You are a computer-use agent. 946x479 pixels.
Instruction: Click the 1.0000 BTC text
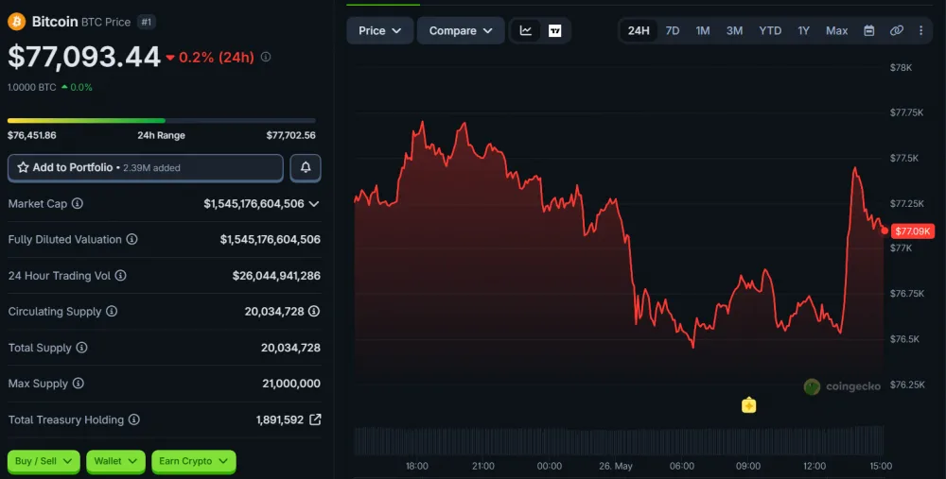(x=32, y=87)
